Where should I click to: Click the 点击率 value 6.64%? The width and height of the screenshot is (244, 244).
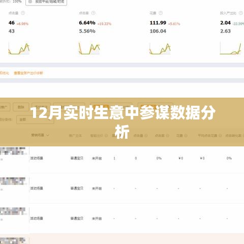pos(87,23)
